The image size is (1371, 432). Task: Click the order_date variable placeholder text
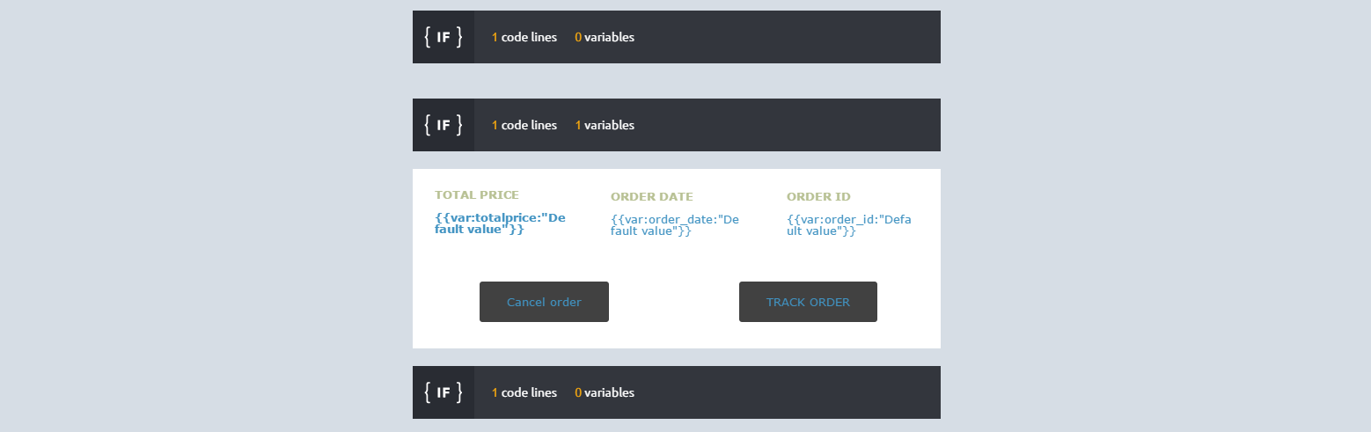674,225
